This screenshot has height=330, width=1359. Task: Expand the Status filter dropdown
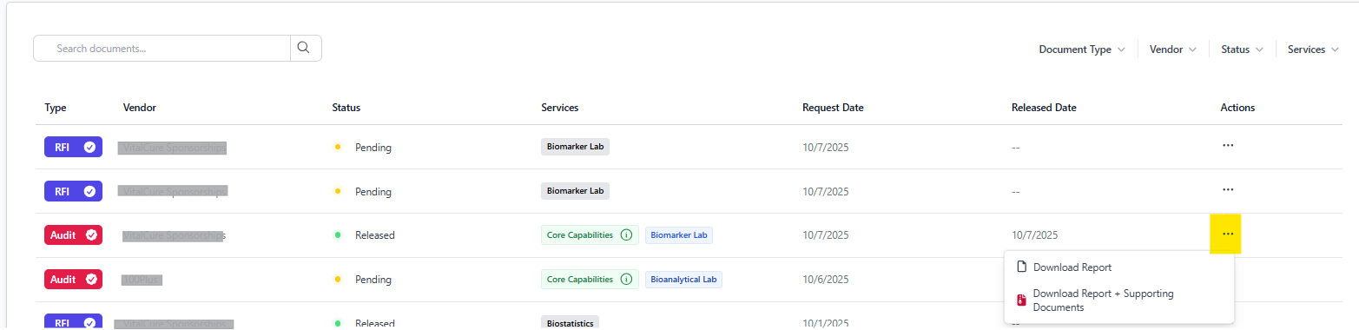[1242, 49]
